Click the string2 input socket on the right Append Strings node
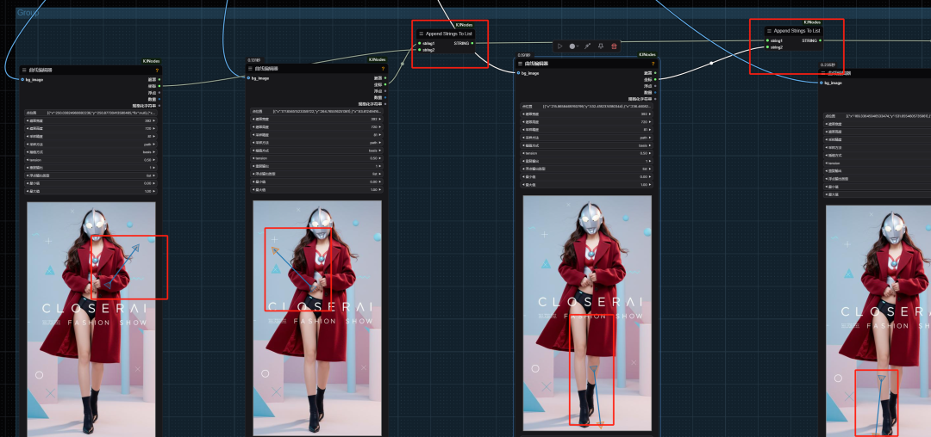The image size is (931, 437). (767, 46)
